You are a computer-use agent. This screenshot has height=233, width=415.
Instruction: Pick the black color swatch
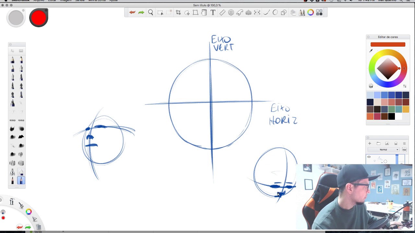click(391, 116)
